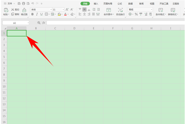The width and height of the screenshot is (185, 124).
Task: Click the Print icon
Action: [24, 4]
